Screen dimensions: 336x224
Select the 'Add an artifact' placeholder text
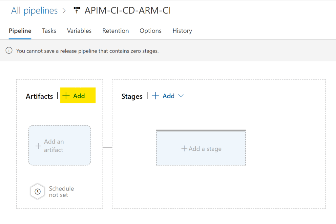(54, 146)
